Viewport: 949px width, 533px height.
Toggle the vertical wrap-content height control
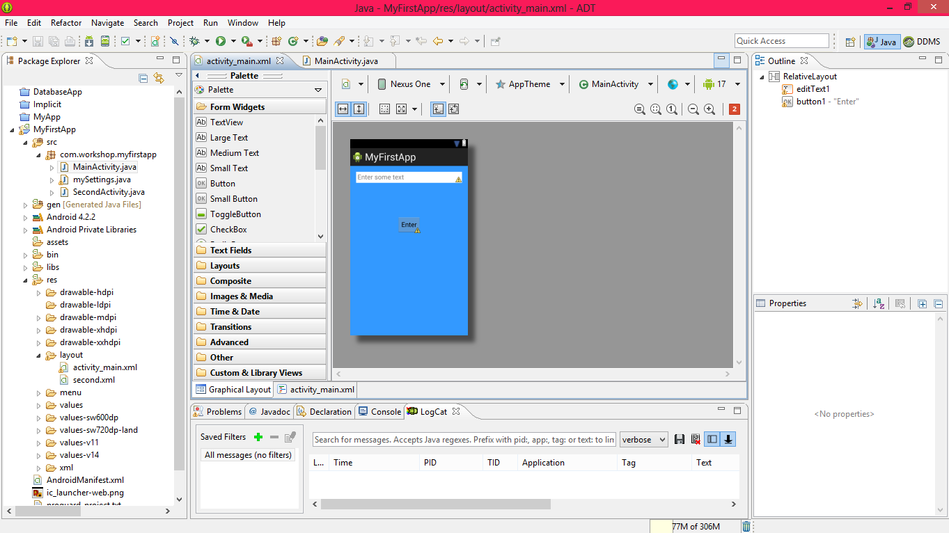[x=358, y=109]
